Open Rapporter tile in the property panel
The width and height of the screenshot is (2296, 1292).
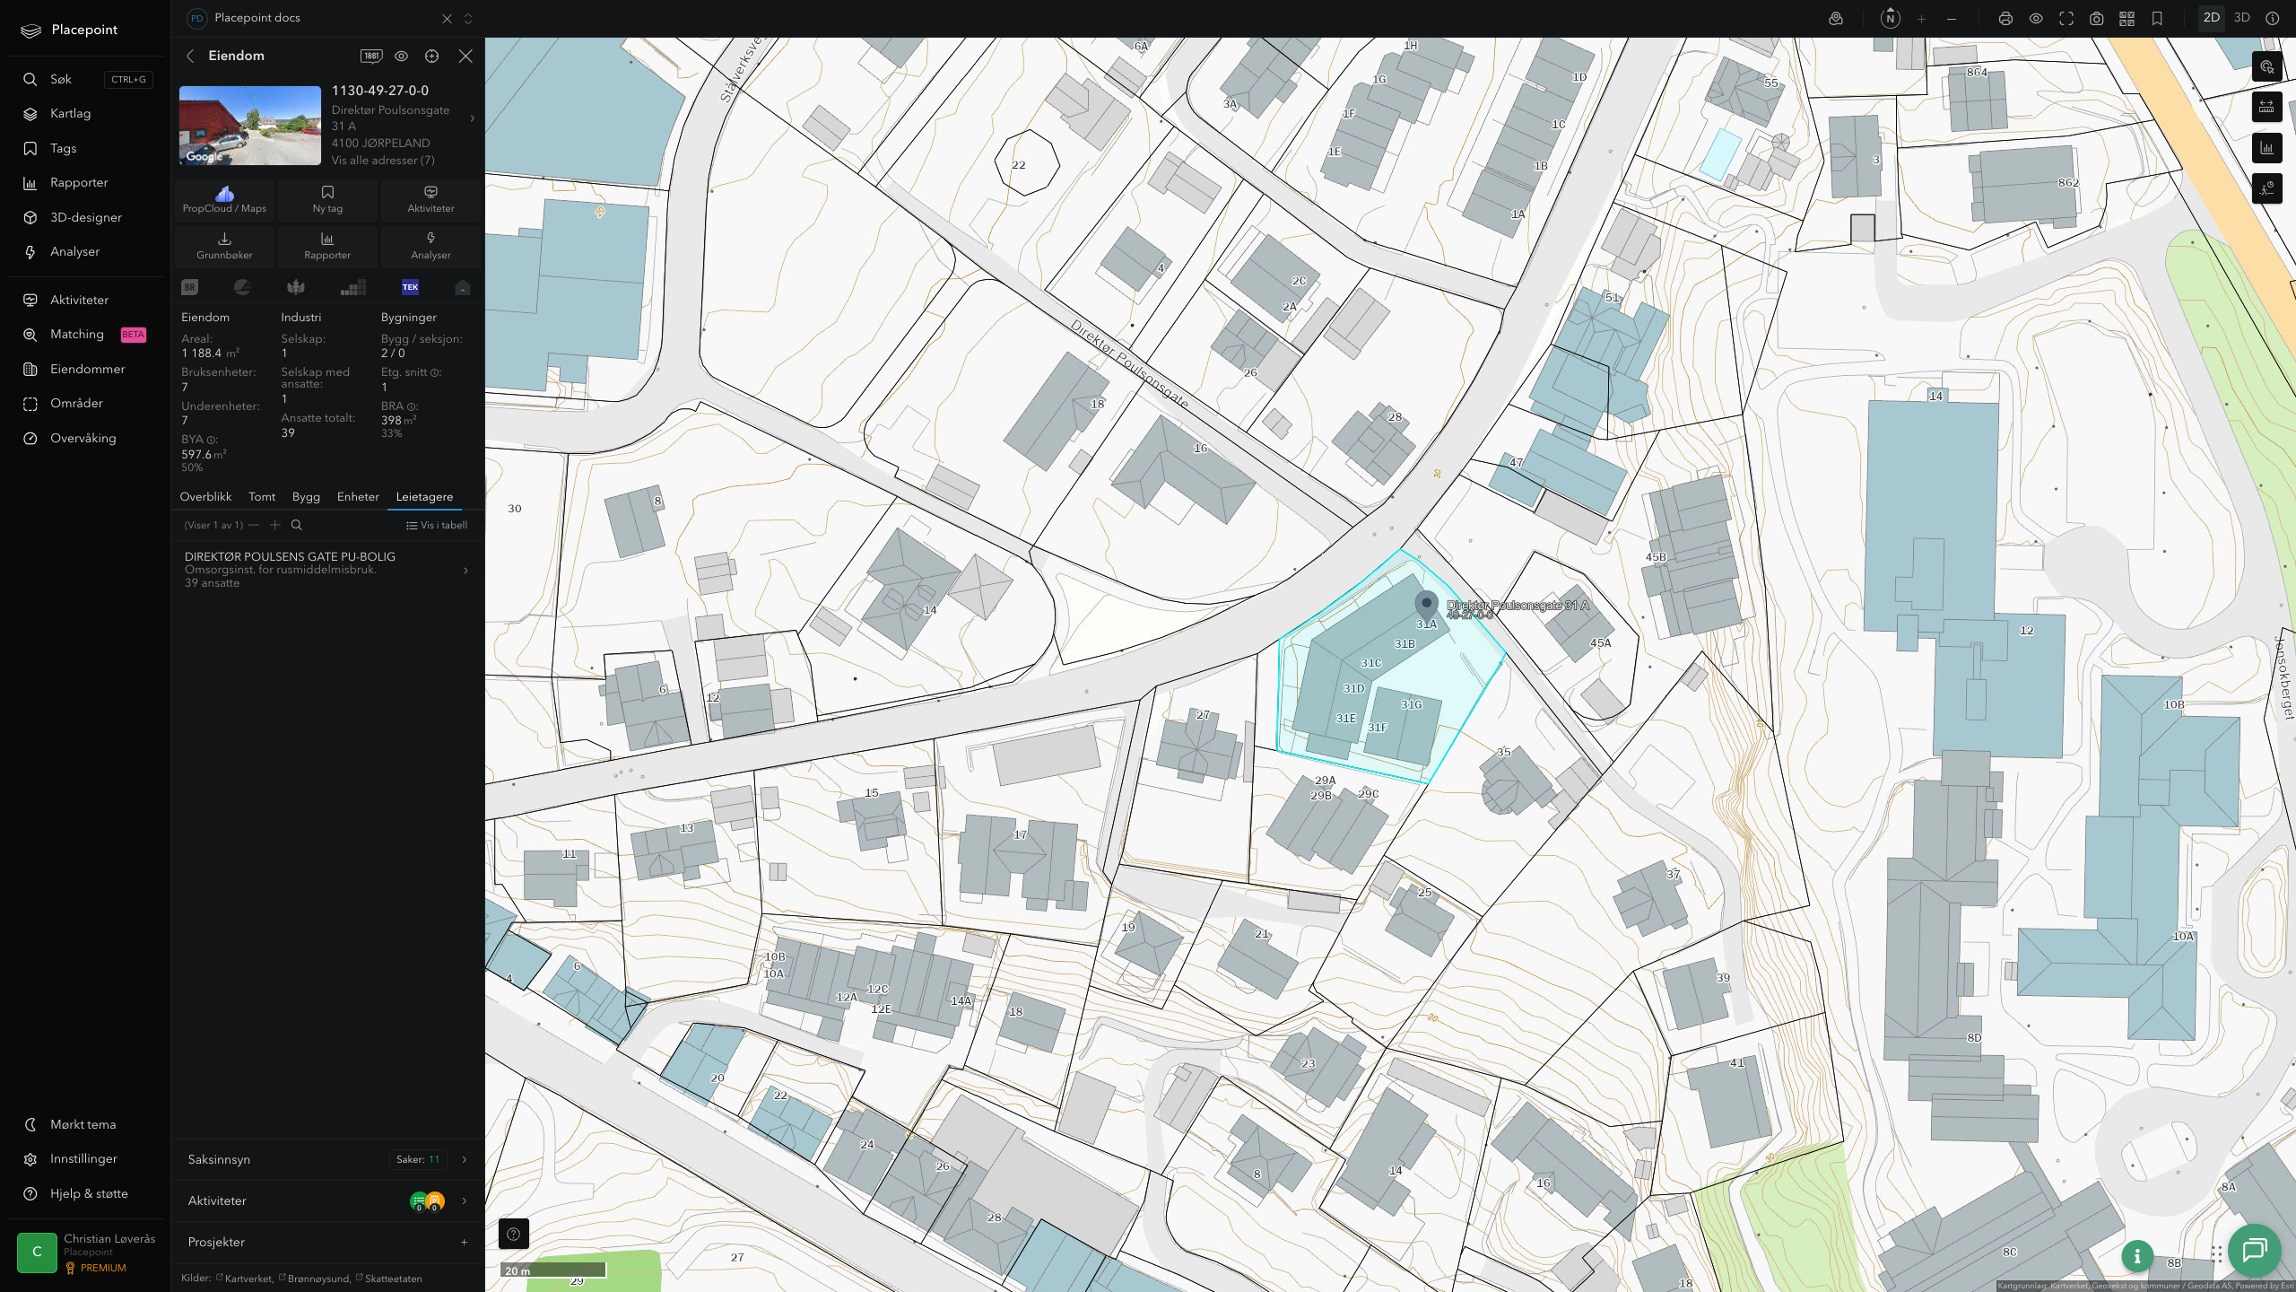coord(327,246)
